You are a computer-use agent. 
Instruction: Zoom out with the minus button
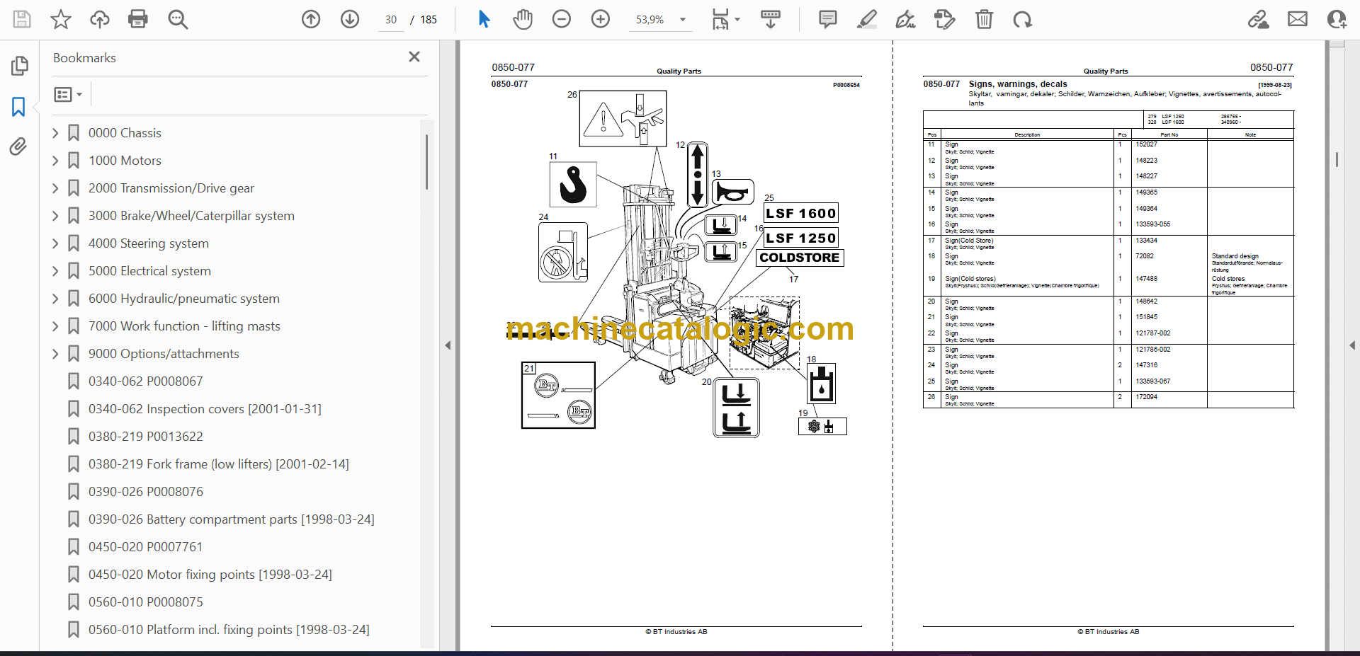pos(562,19)
